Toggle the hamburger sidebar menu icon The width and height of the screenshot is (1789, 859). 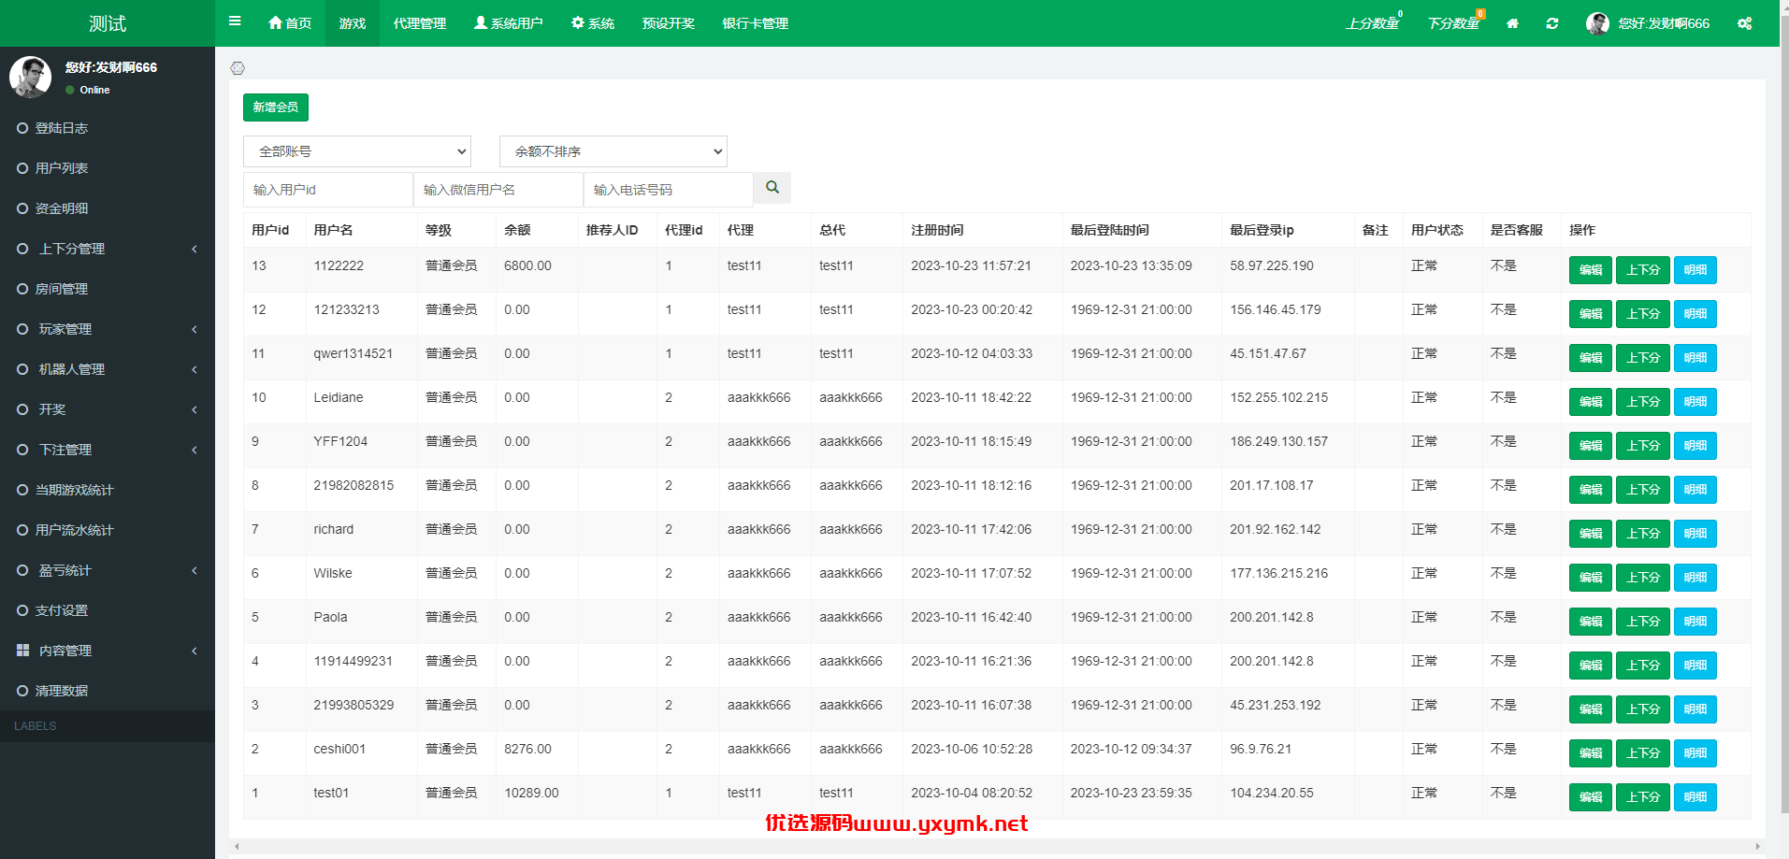[x=235, y=21]
